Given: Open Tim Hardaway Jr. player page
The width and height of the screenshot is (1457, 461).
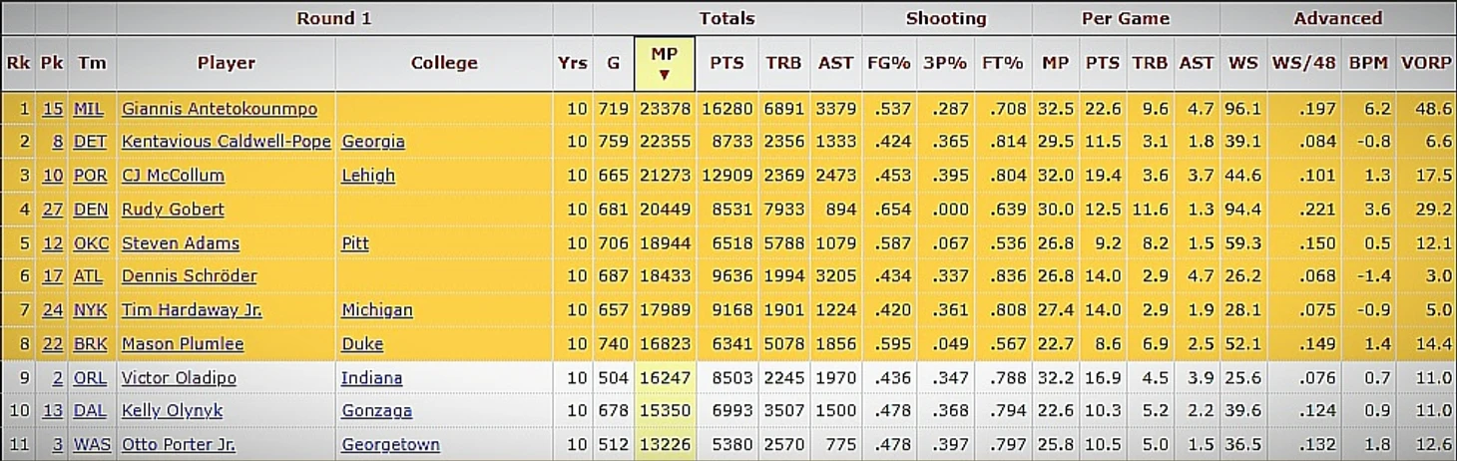Looking at the screenshot, I should (x=192, y=310).
